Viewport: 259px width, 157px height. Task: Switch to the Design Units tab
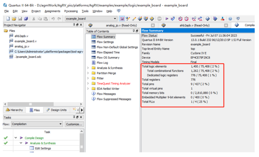coord(57,110)
